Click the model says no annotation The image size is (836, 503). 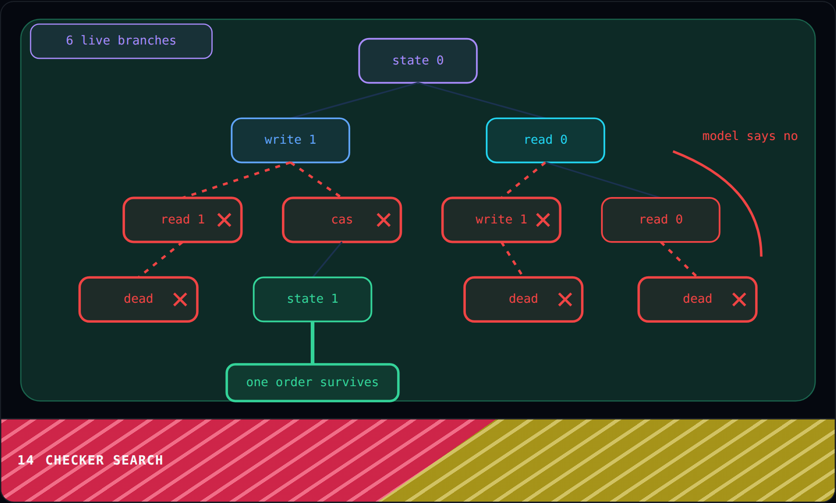click(750, 136)
